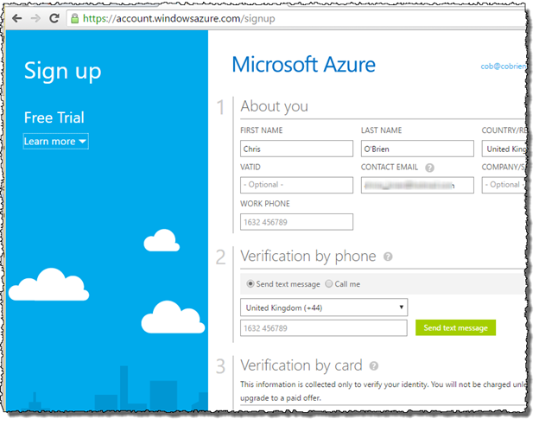
Task: Click the FIRST NAME field label
Action: click(x=261, y=130)
